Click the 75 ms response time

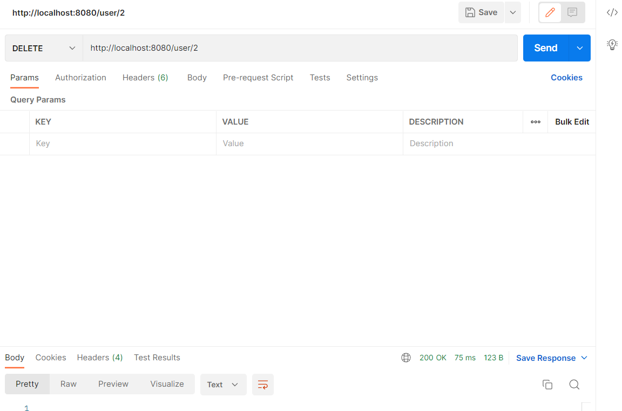465,358
